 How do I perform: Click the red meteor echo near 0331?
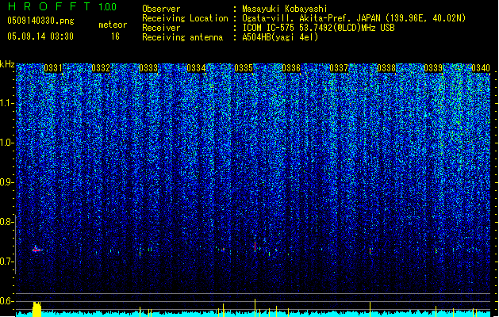coord(36,250)
